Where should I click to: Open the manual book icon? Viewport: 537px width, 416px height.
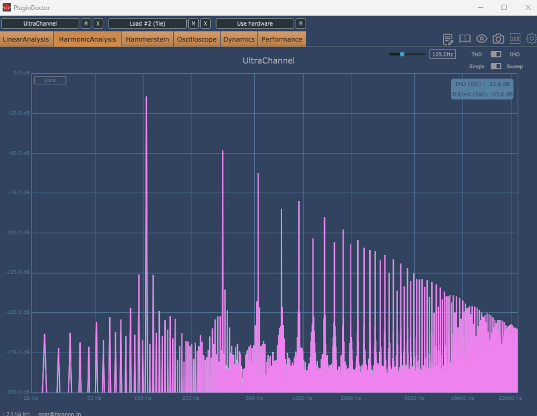(x=465, y=39)
